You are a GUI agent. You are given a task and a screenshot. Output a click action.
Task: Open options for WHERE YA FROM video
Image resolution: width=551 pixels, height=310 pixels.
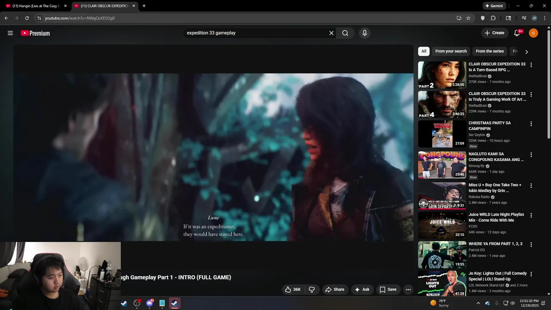(531, 245)
